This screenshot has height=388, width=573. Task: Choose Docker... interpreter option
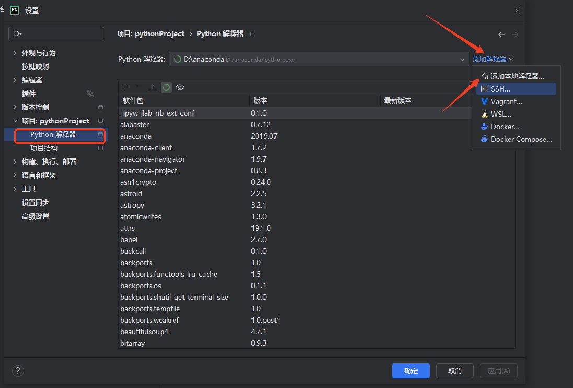(516, 127)
